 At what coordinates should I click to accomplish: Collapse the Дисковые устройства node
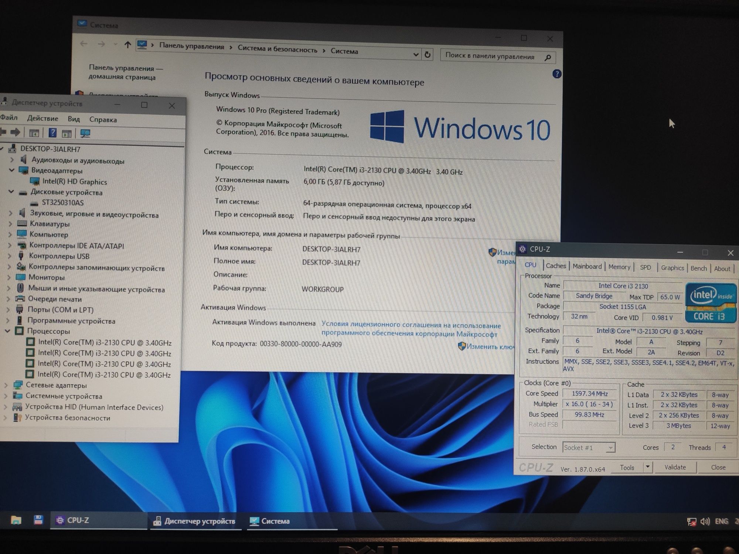click(x=11, y=192)
